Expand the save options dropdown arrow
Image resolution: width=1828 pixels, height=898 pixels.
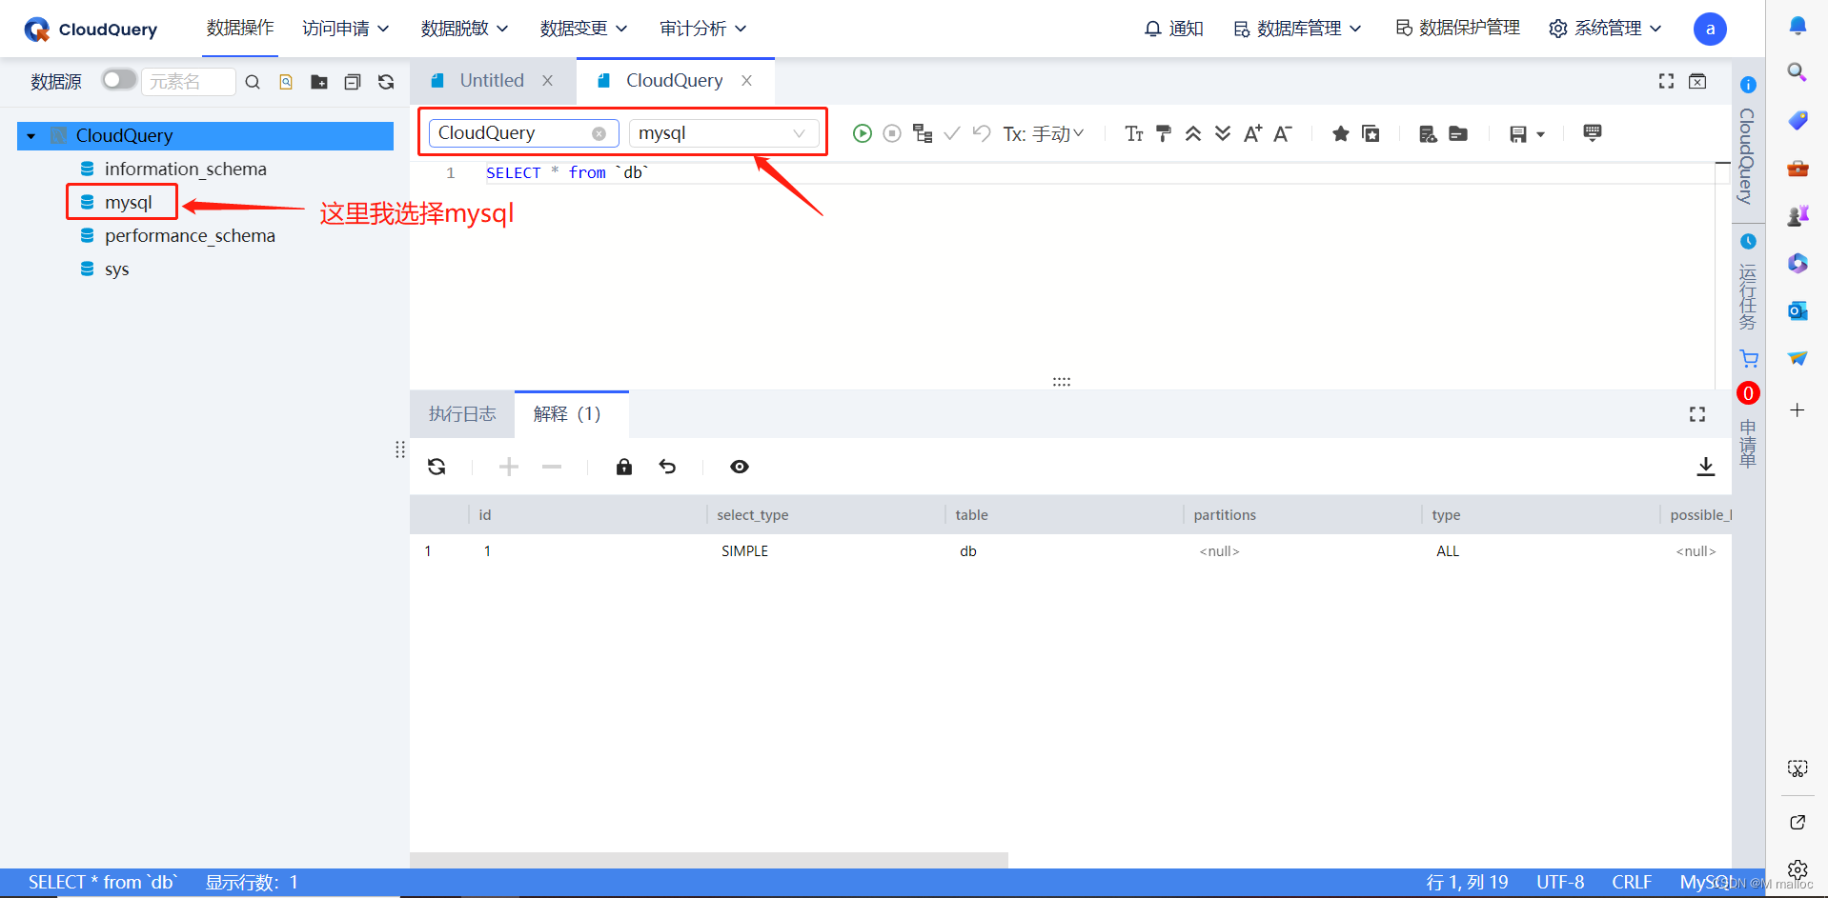tap(1540, 134)
